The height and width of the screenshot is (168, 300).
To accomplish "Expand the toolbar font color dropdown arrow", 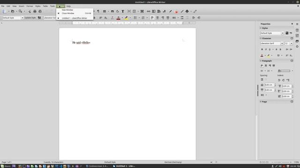I will pyautogui.click(x=122, y=18).
